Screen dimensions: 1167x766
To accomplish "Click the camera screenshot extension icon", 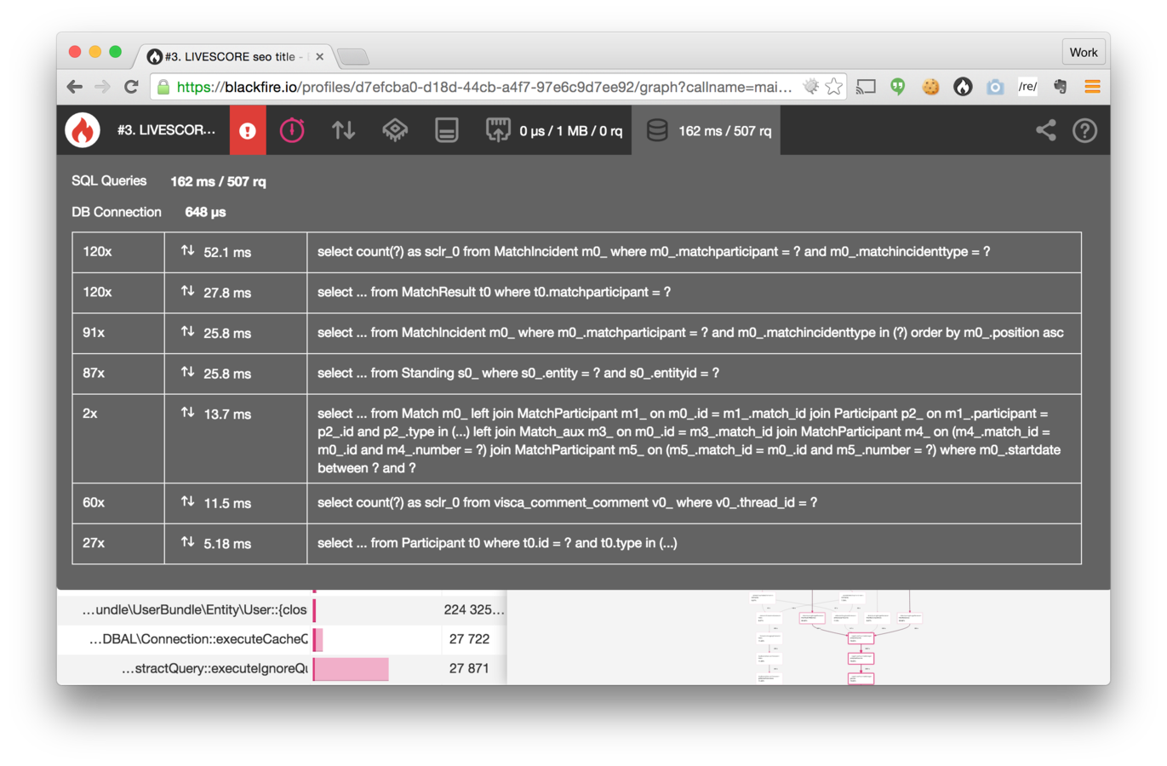I will 995,87.
